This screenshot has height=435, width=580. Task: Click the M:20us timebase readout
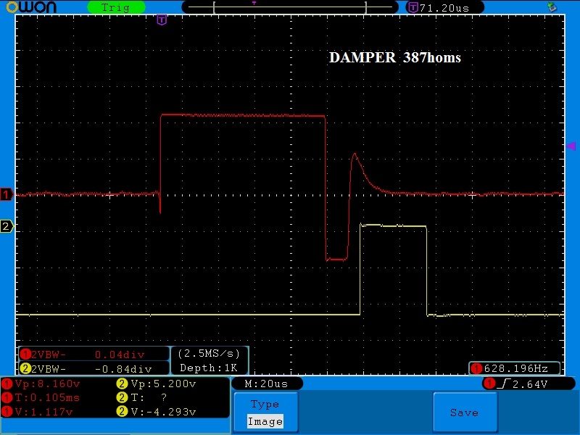pyautogui.click(x=267, y=384)
